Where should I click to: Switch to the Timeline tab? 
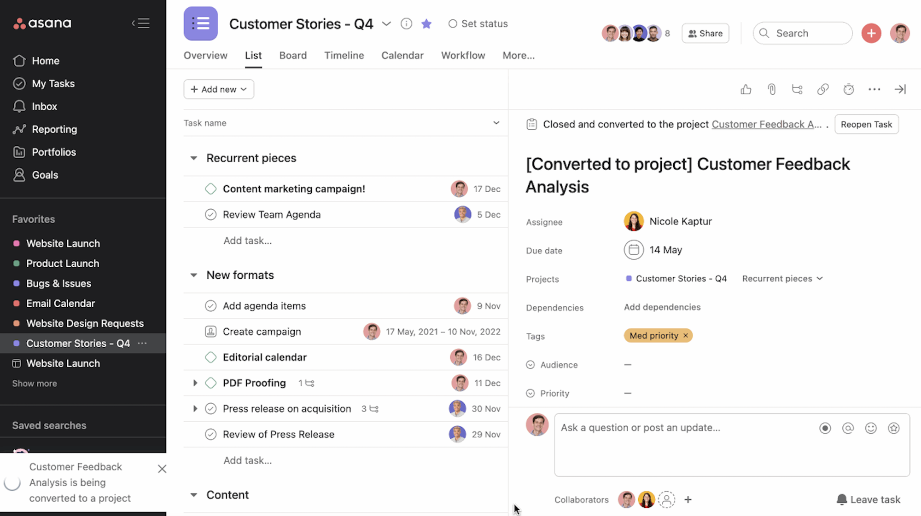click(x=344, y=56)
